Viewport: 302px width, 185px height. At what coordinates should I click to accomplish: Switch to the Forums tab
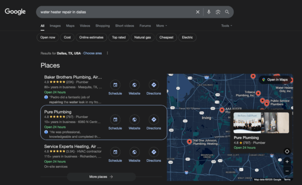click(145, 26)
